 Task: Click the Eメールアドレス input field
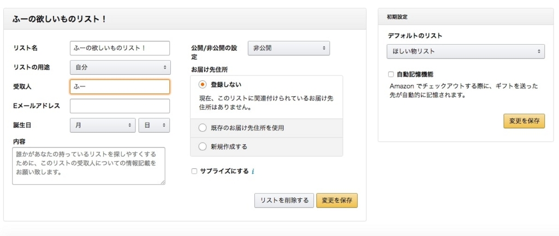[120, 106]
